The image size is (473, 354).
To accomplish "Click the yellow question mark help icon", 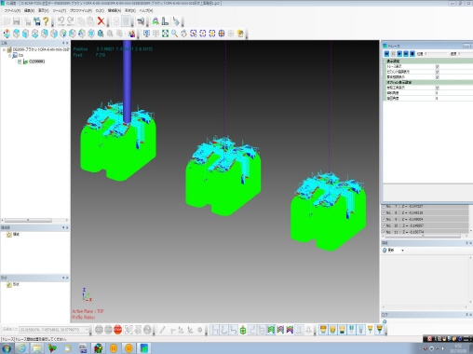I will tap(46, 21).
